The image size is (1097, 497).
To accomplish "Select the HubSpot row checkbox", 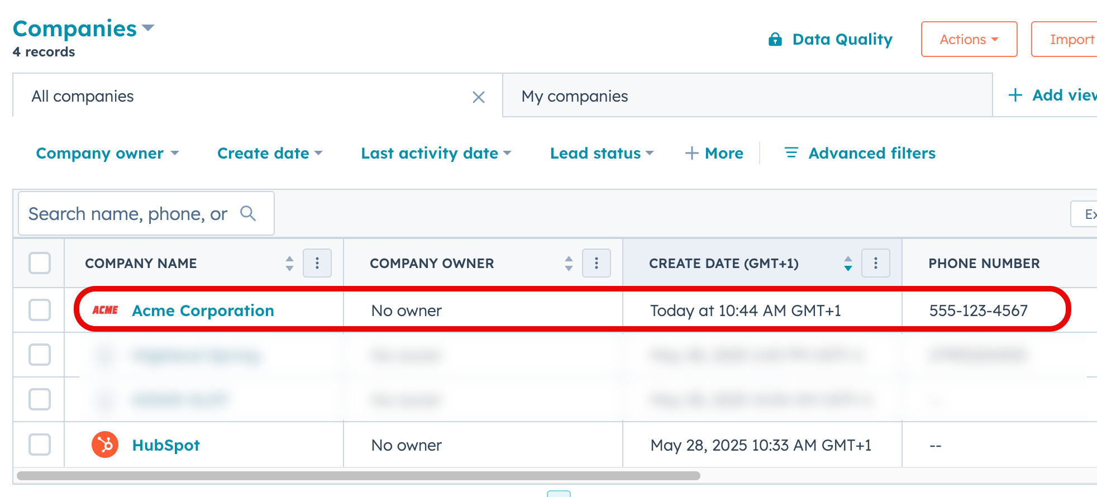I will (40, 445).
